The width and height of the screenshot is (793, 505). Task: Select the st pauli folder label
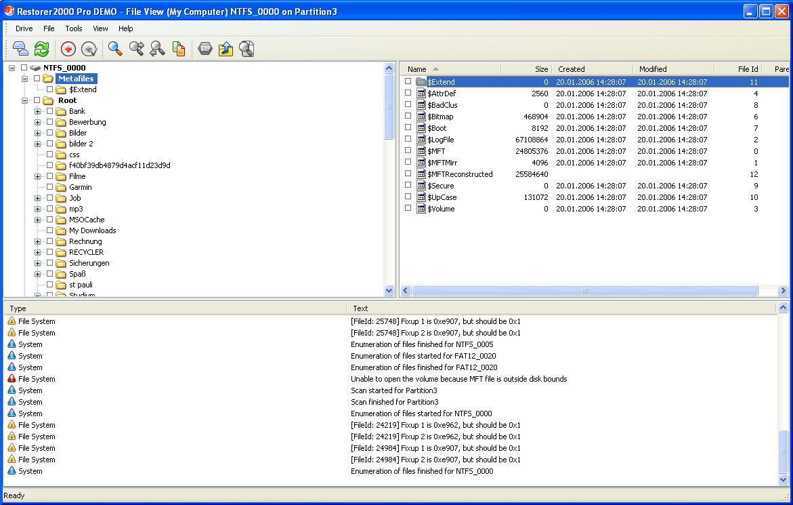tap(81, 285)
